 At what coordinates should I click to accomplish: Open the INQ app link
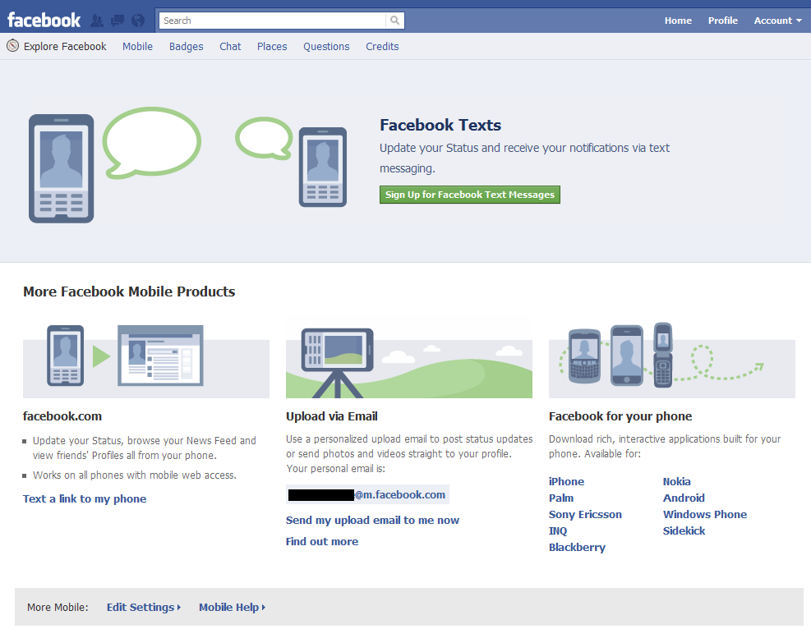tap(558, 530)
